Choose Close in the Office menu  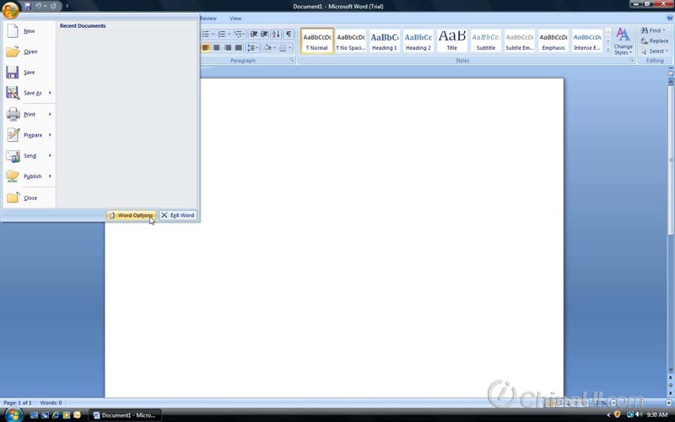pyautogui.click(x=30, y=198)
